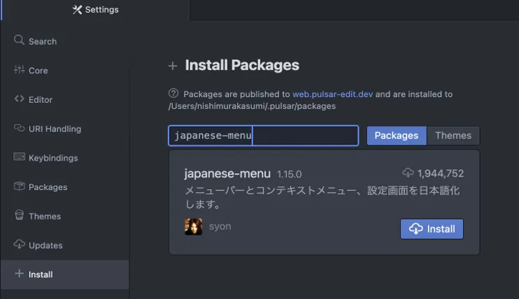The height and width of the screenshot is (299, 519).
Task: Click the sliders icon beside Core
Action: pos(19,69)
